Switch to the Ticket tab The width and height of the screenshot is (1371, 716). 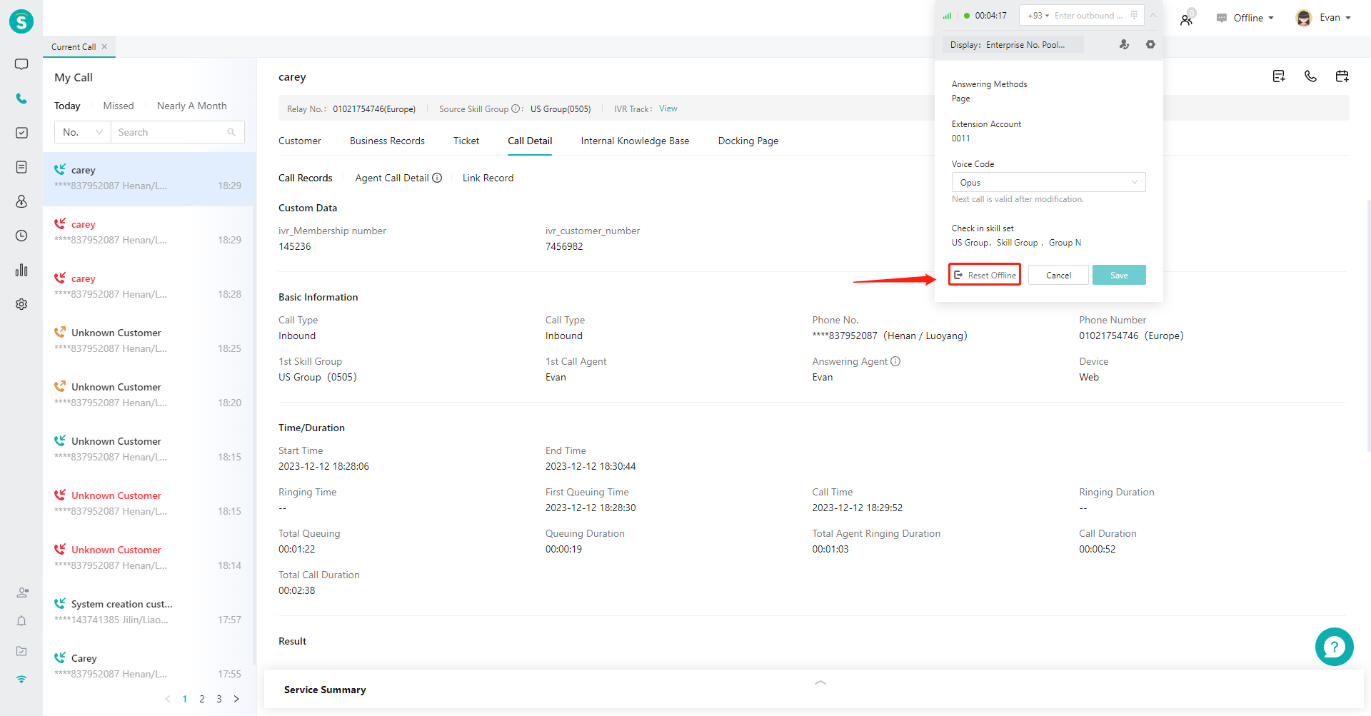(x=466, y=141)
